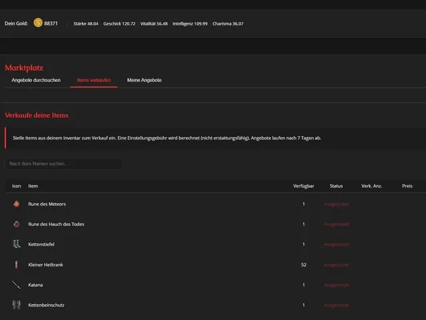Click the Preis column header
The height and width of the screenshot is (320, 426).
pyautogui.click(x=407, y=186)
